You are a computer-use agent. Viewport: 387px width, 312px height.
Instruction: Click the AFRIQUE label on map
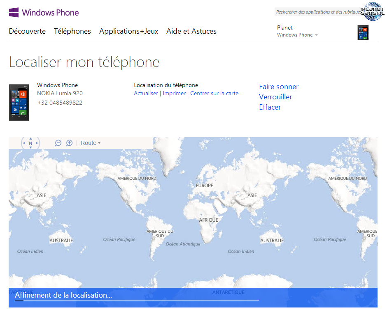click(209, 220)
